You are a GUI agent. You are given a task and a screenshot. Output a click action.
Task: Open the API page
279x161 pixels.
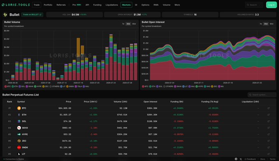click(x=87, y=5)
